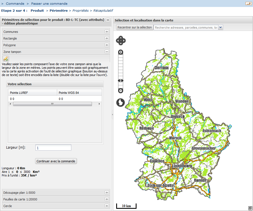Collapse the left panel with double-arrow icon
Image resolution: width=253 pixels, height=211 pixels.
point(108,20)
